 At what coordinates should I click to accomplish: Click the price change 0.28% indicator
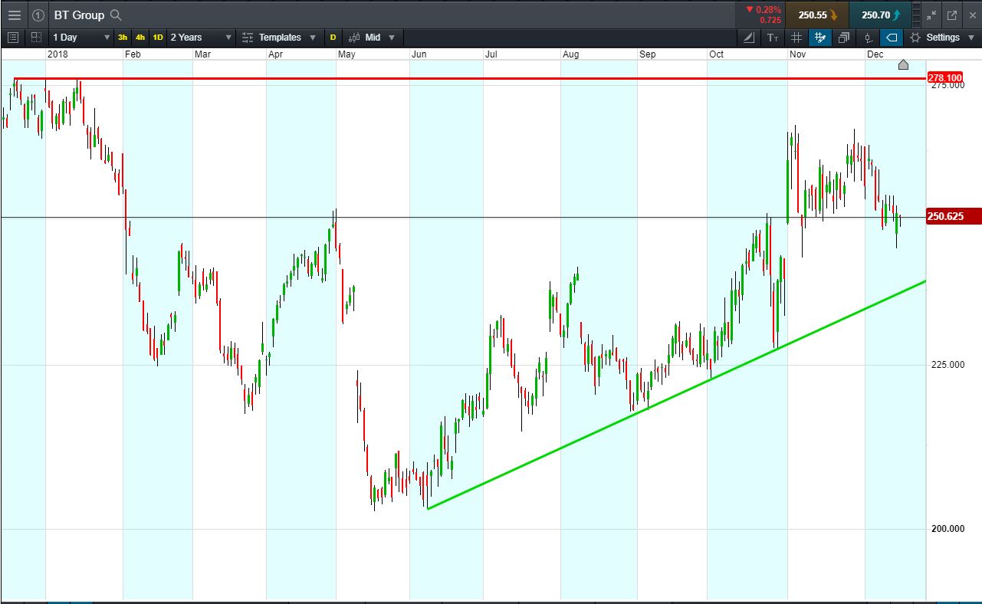[x=760, y=15]
